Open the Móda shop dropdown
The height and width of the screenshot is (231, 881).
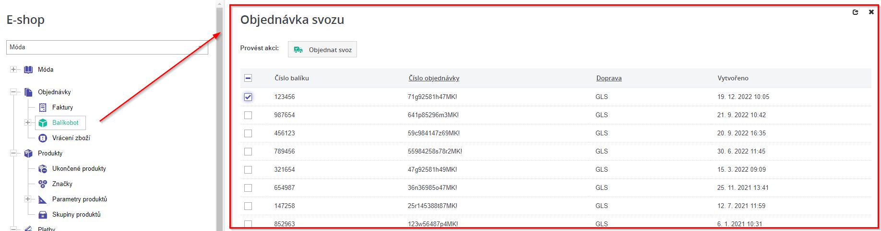[107, 47]
